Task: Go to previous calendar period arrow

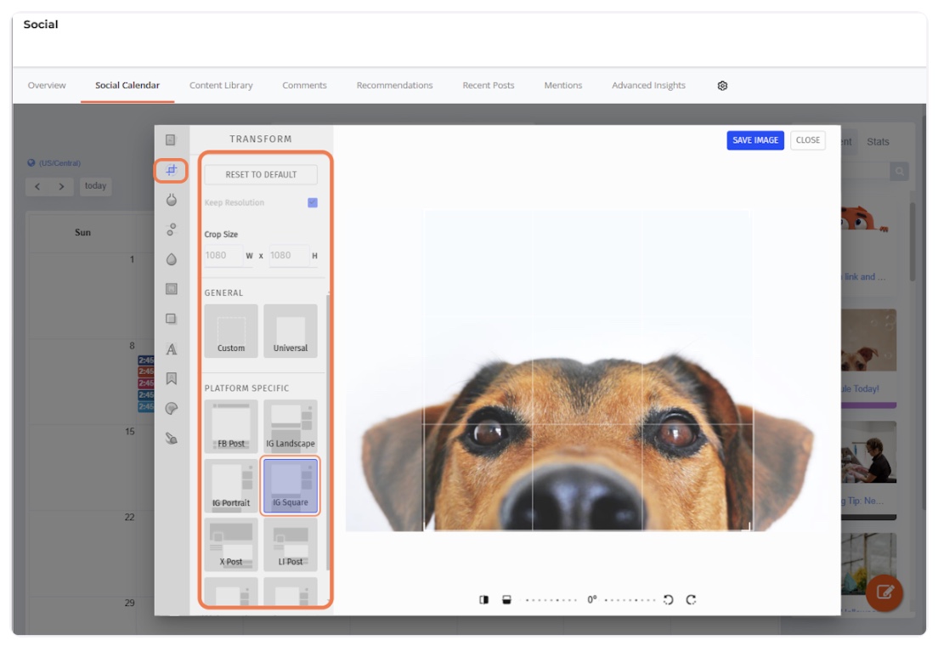Action: pyautogui.click(x=37, y=186)
